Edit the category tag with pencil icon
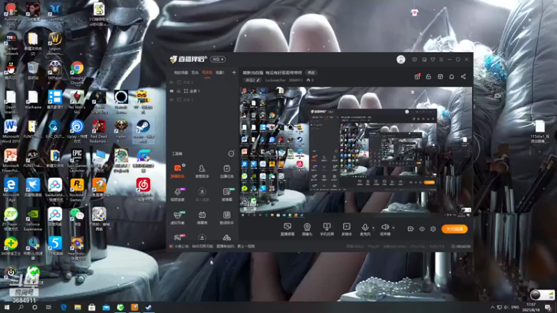 (x=253, y=80)
